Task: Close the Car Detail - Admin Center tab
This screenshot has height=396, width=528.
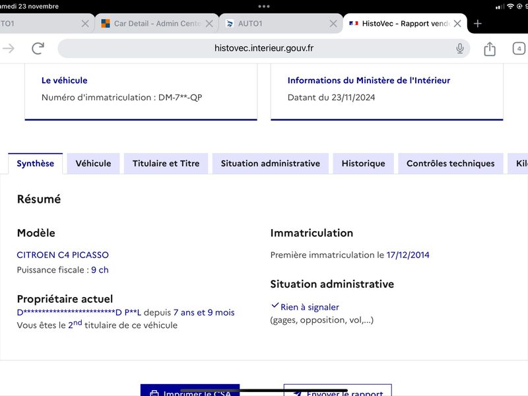Action: pos(209,24)
